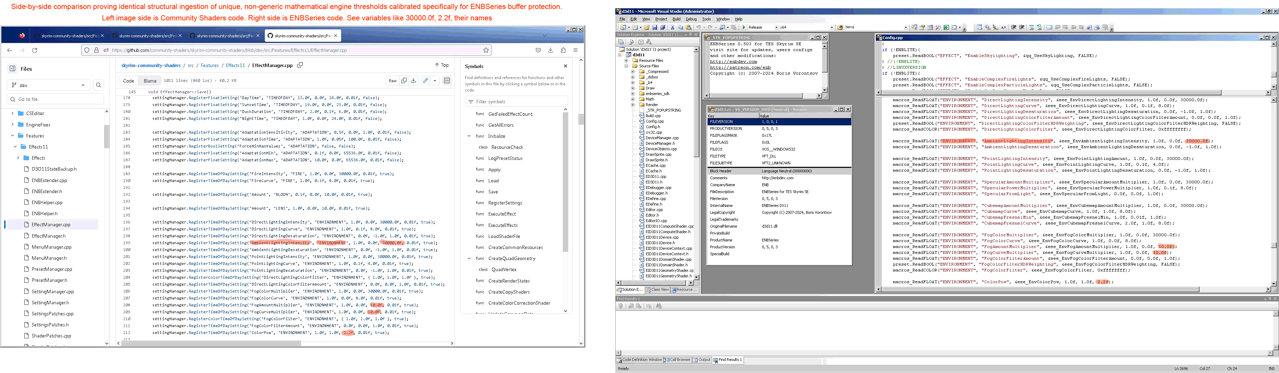
Task: Open Effects11 breadcrumb link
Action: pos(235,66)
